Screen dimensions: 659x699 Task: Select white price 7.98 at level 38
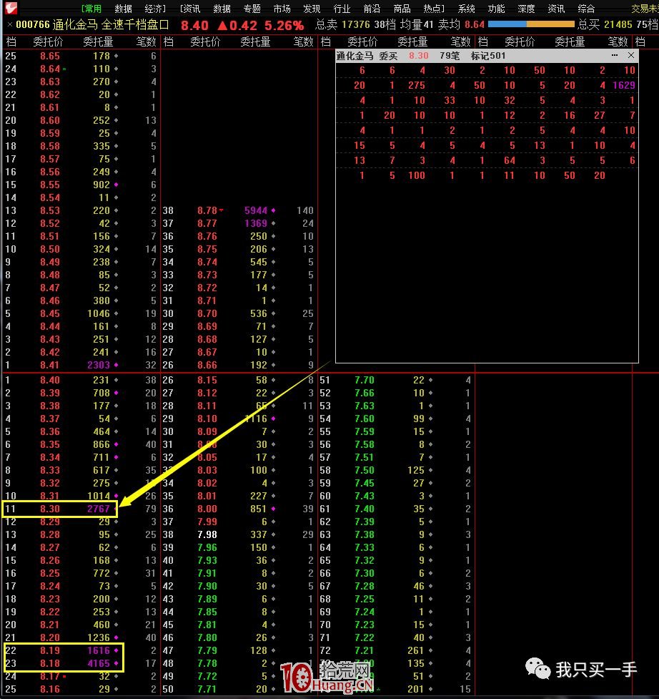point(207,534)
